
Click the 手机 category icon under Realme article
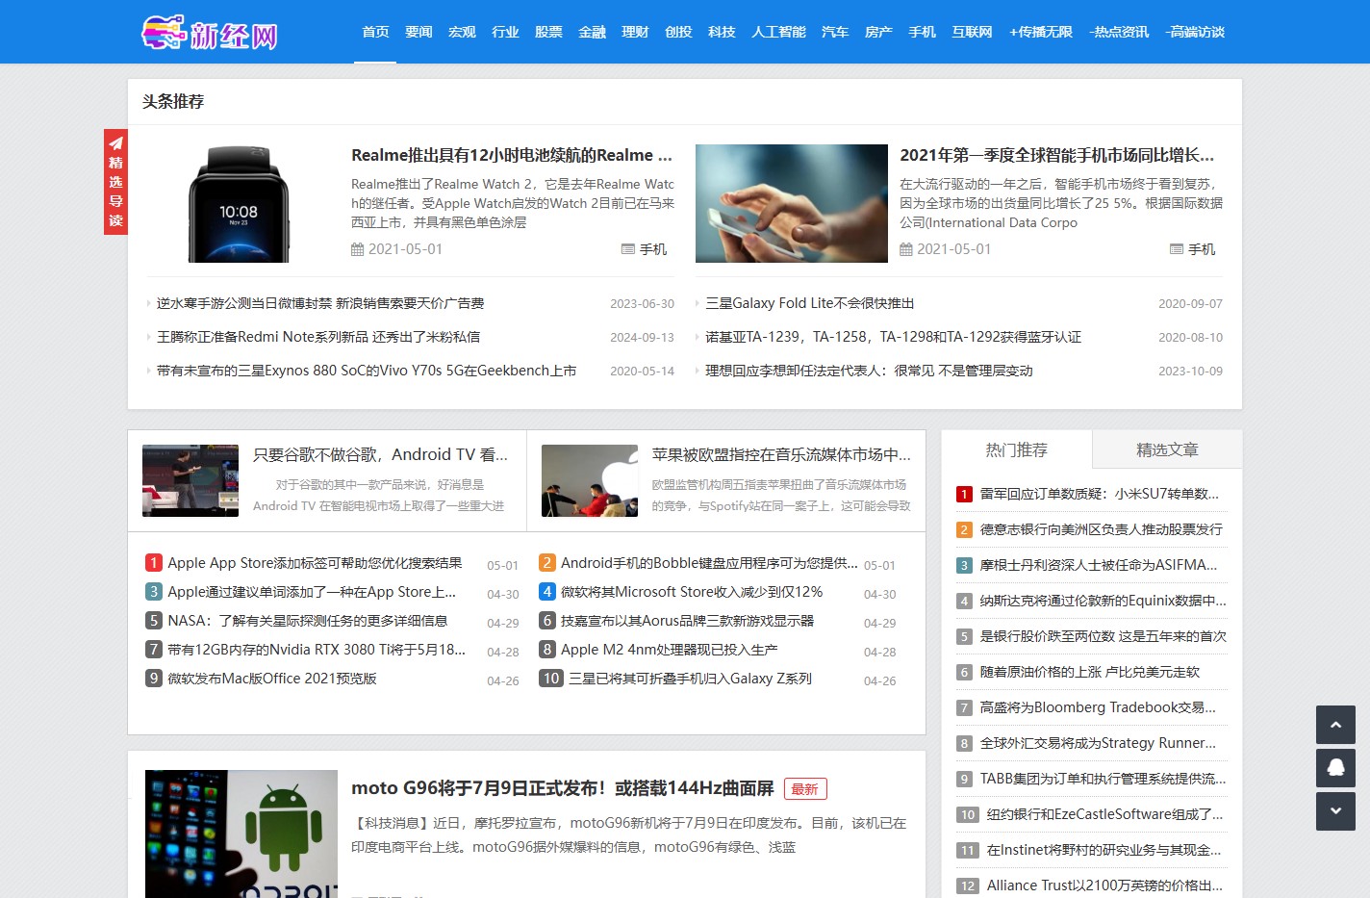pyautogui.click(x=628, y=249)
